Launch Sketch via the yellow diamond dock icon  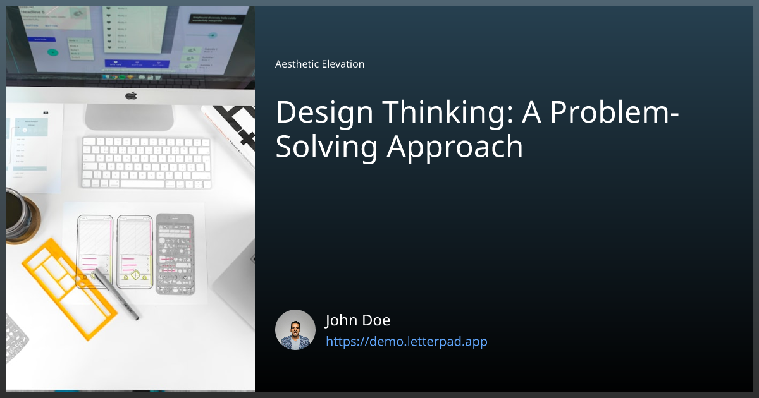(130, 76)
